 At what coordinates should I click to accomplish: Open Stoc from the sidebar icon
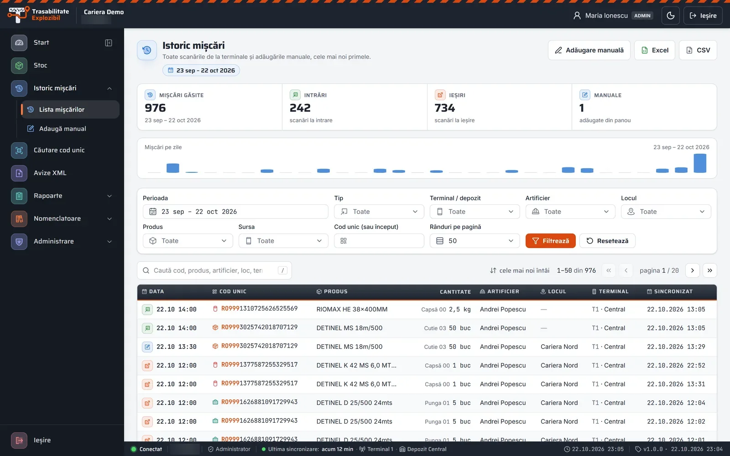(19, 66)
